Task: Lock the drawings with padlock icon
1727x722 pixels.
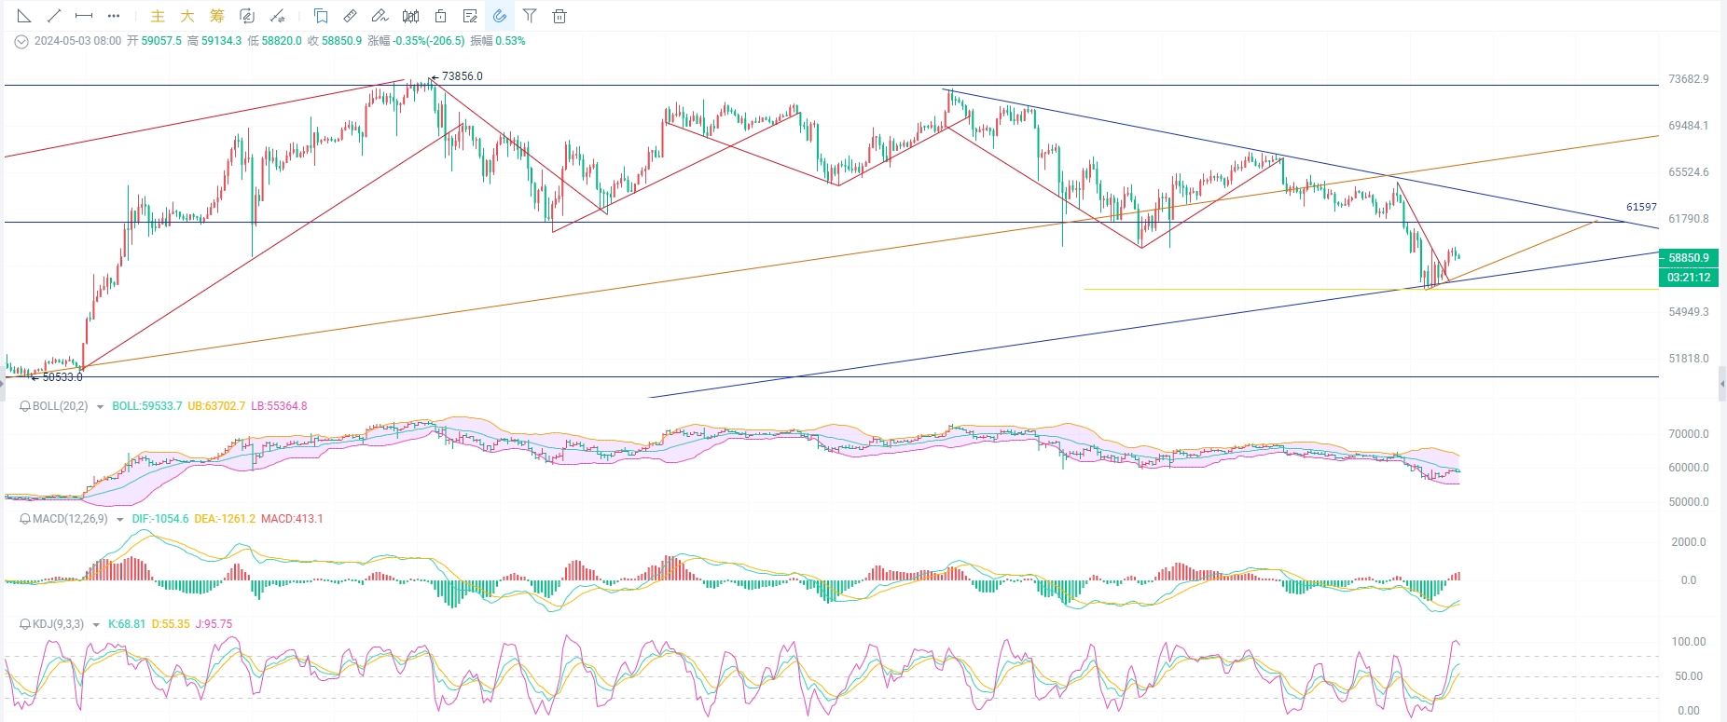Action: tap(440, 16)
